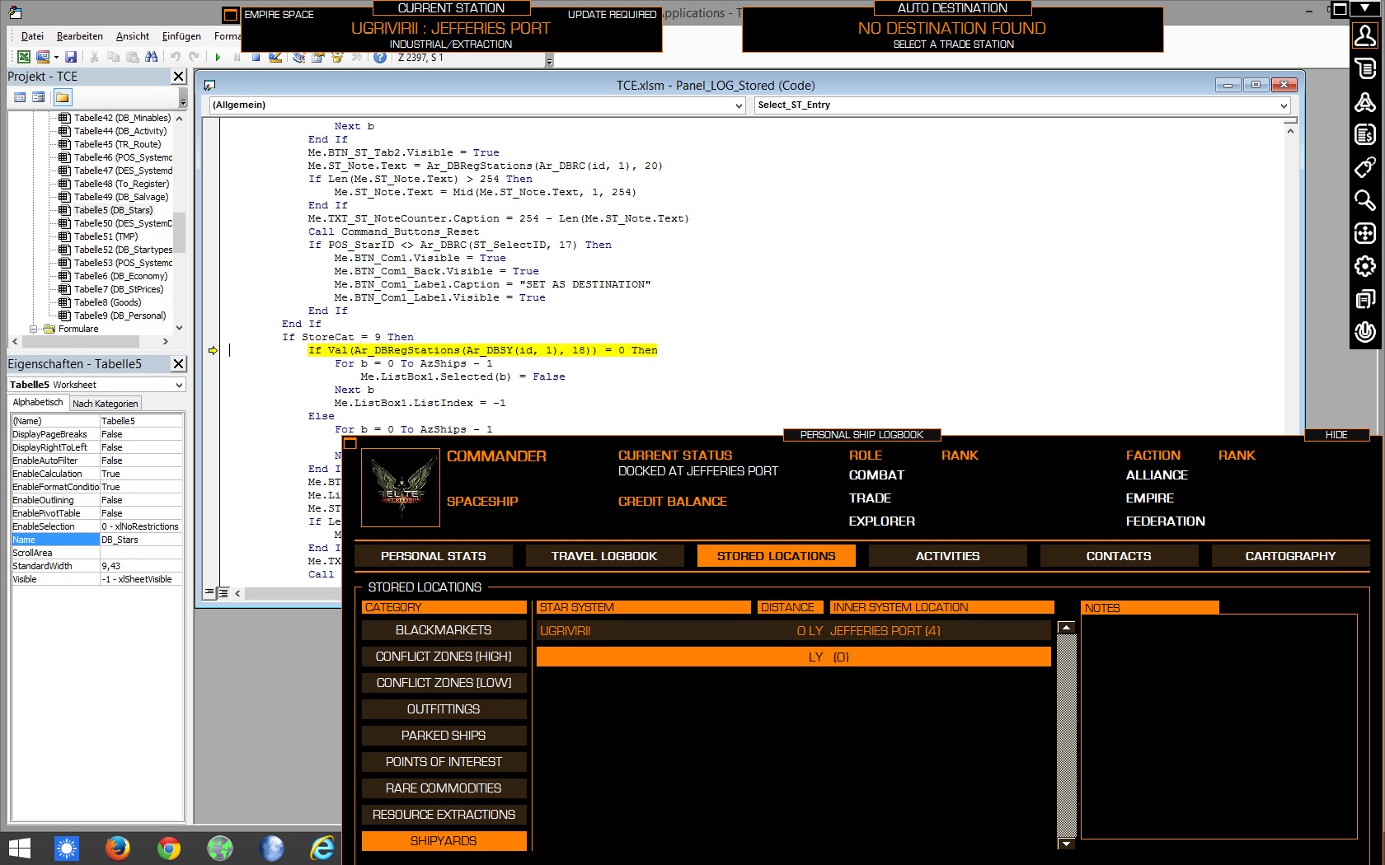Click the price tag icon in TCE sidebar
This screenshot has height=865, width=1385.
tap(1365, 167)
